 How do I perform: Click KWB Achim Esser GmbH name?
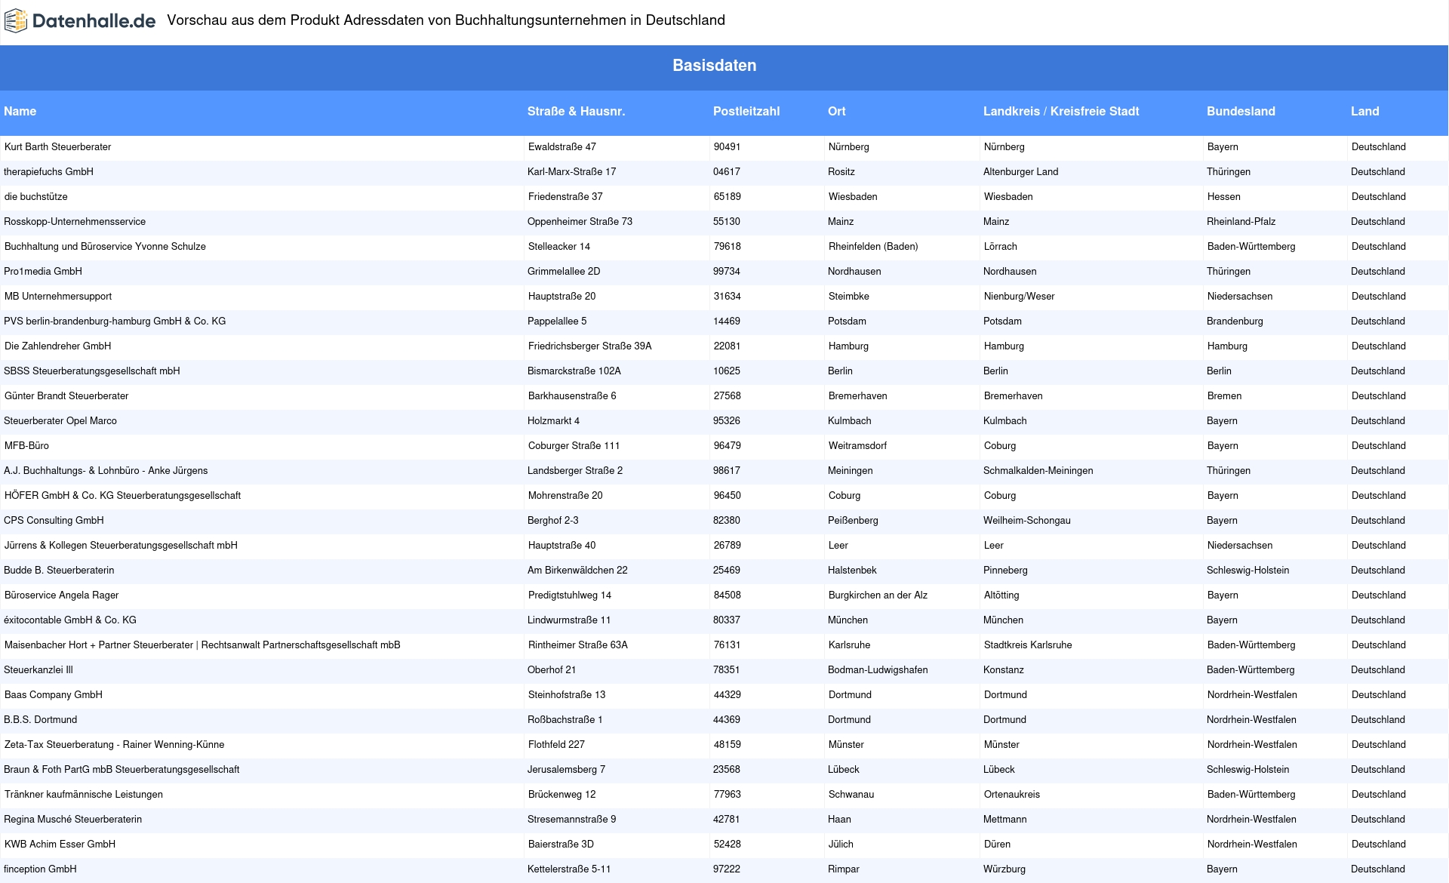pos(60,844)
